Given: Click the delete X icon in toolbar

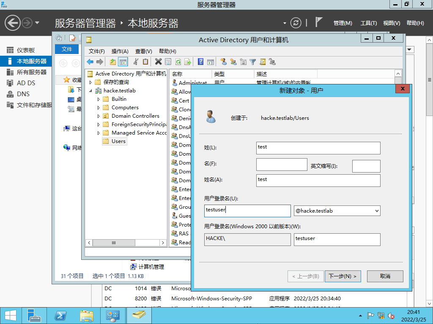Looking at the screenshot, I should coord(158,62).
